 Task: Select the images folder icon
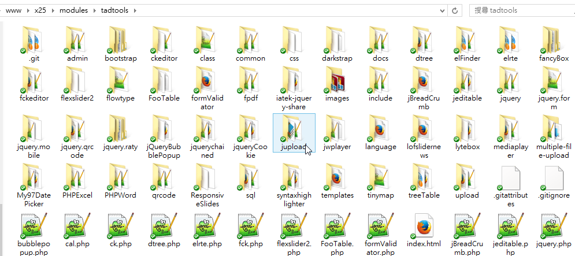coord(337,81)
